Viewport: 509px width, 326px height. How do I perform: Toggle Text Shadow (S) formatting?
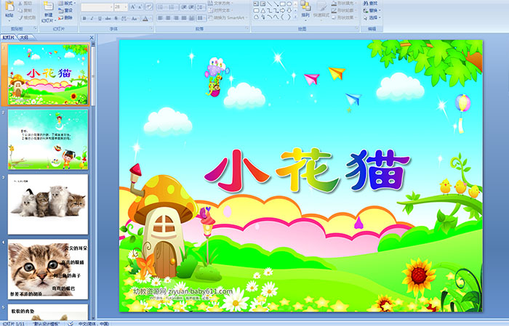coord(116,18)
